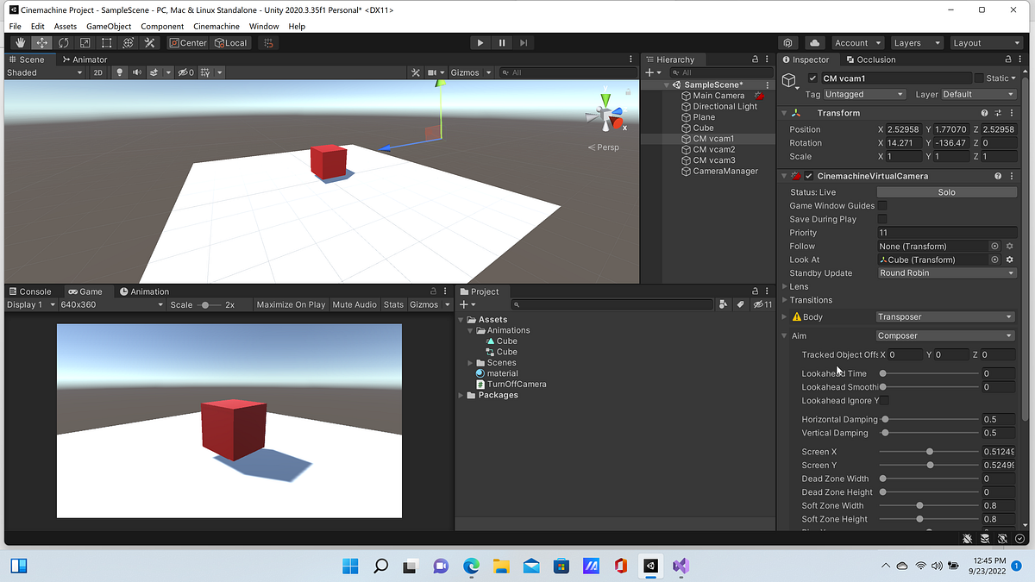Select the Hand tool in toolbar

(x=20, y=42)
